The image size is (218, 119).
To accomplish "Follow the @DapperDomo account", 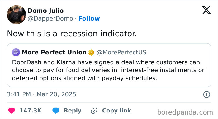I will click(89, 18).
